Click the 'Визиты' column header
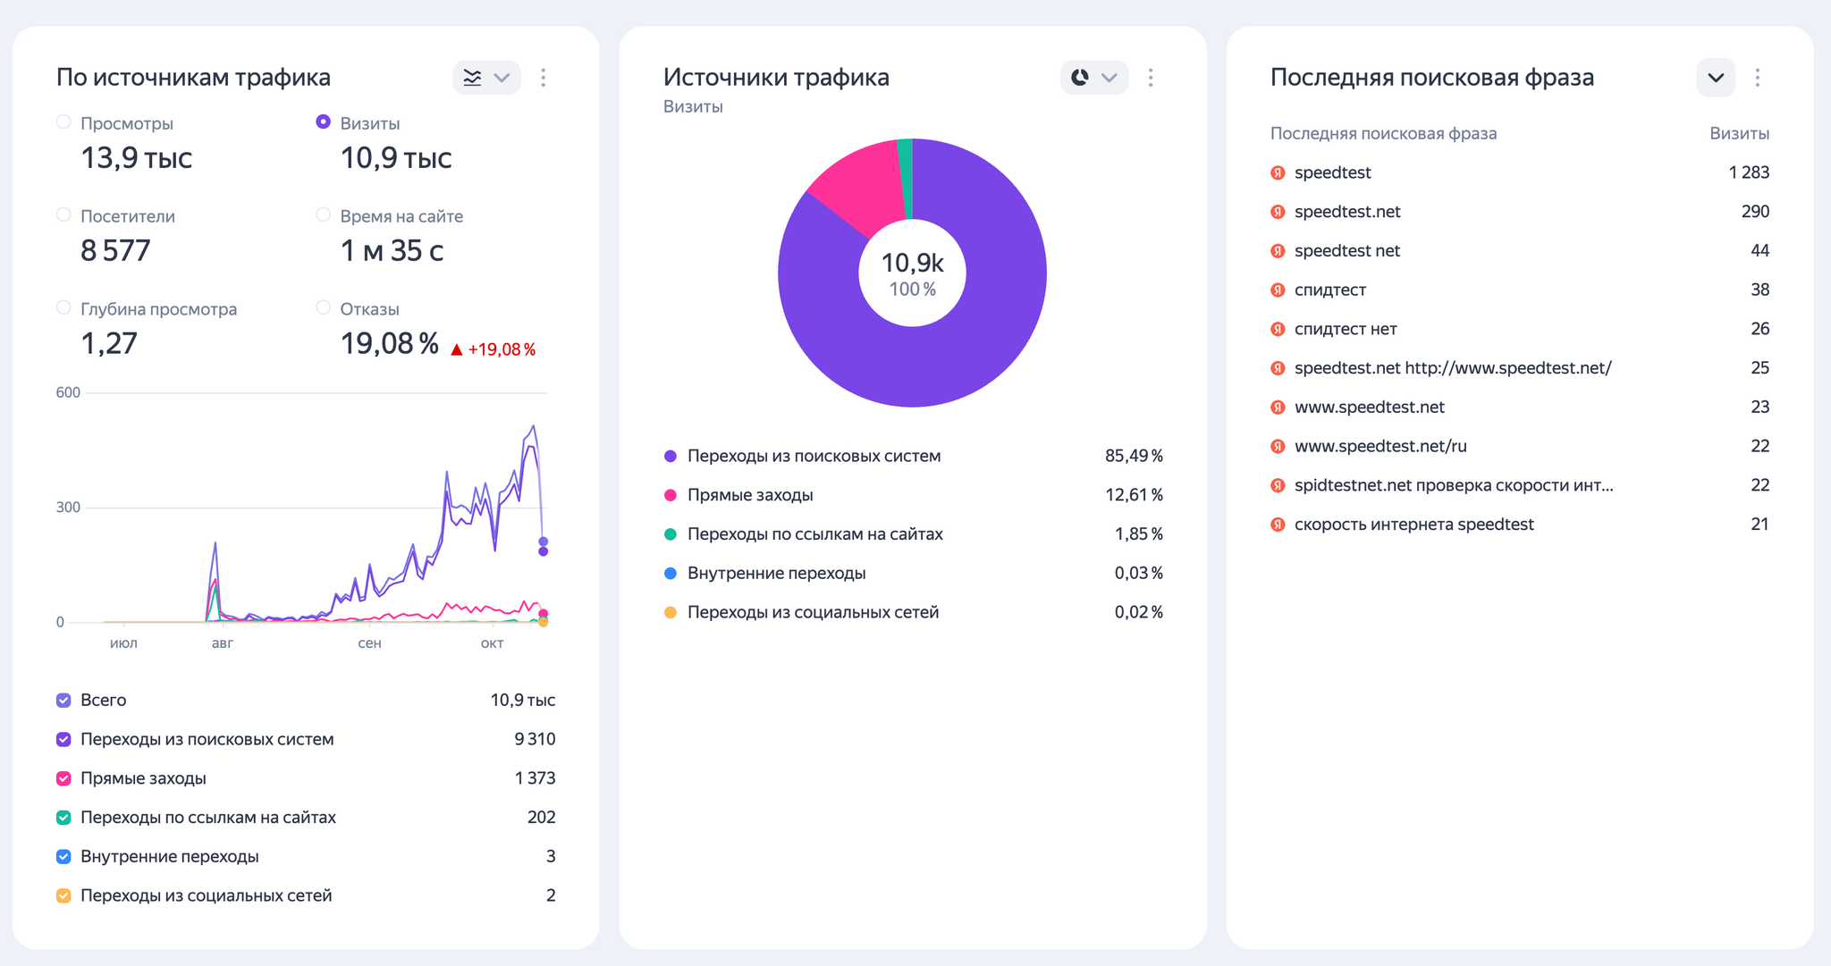 pos(1738,133)
